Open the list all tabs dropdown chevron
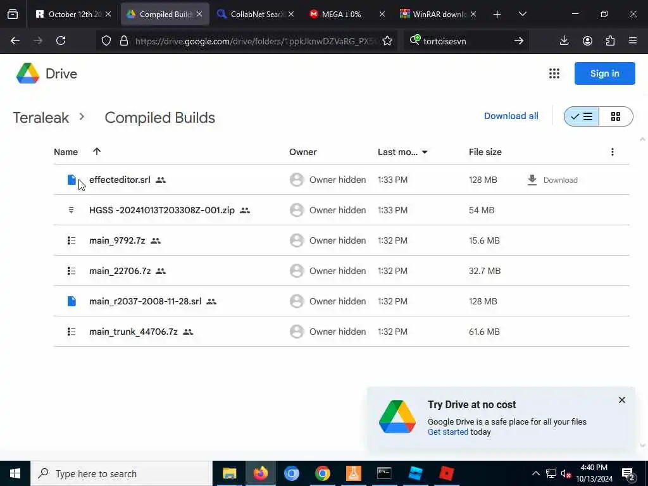 pos(522,14)
